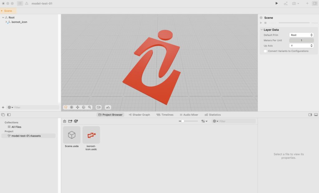Open the Shader Graph tab
The width and height of the screenshot is (319, 193).
coord(139,115)
